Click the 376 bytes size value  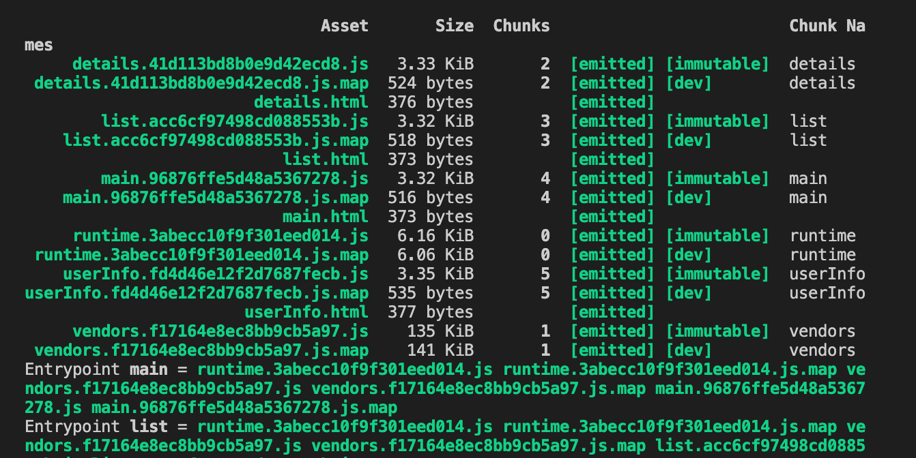pyautogui.click(x=431, y=102)
